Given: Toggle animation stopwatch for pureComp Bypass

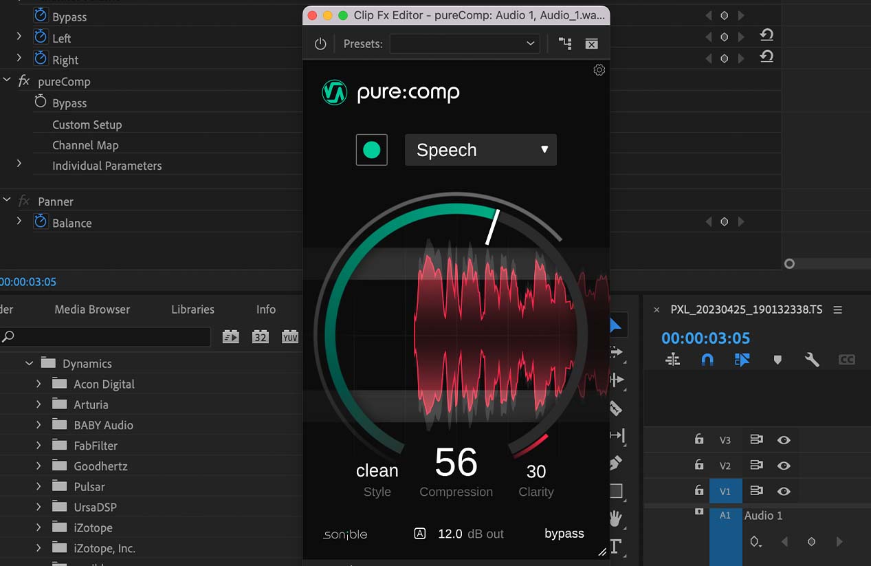Looking at the screenshot, I should (x=41, y=102).
